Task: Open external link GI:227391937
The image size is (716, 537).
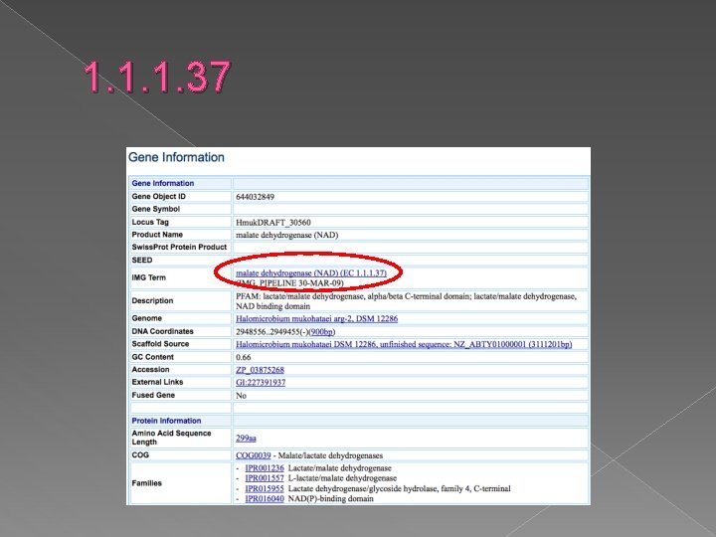Action: [261, 382]
